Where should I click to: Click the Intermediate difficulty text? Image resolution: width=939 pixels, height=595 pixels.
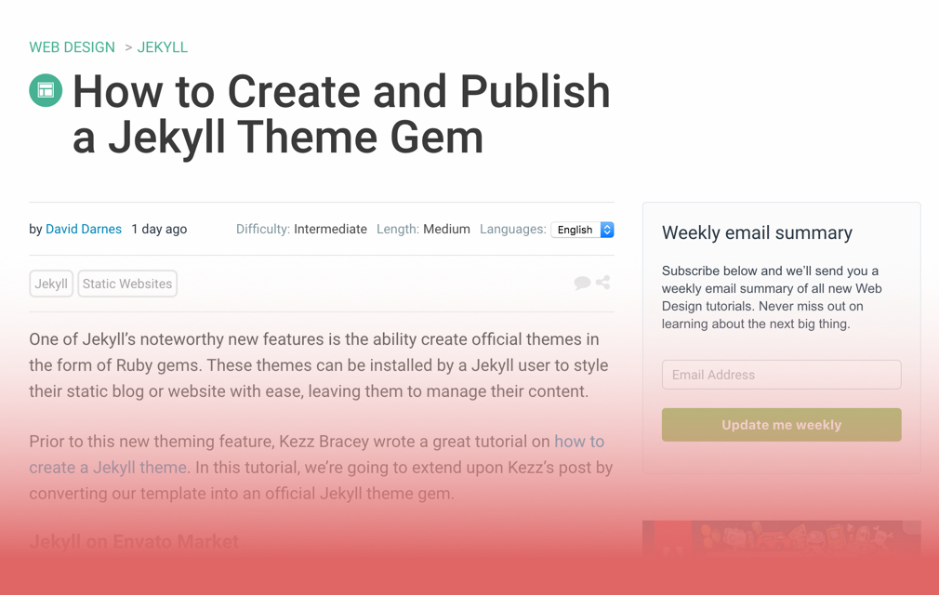[x=330, y=230]
